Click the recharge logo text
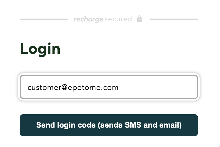Image resolution: width=220 pixels, height=147 pixels. tap(88, 19)
